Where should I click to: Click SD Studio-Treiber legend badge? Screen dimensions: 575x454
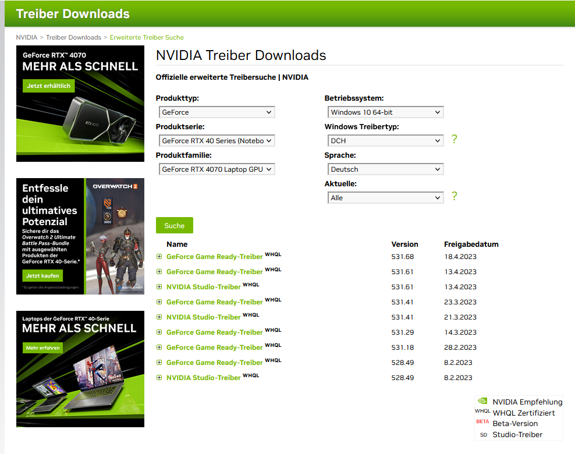(484, 435)
